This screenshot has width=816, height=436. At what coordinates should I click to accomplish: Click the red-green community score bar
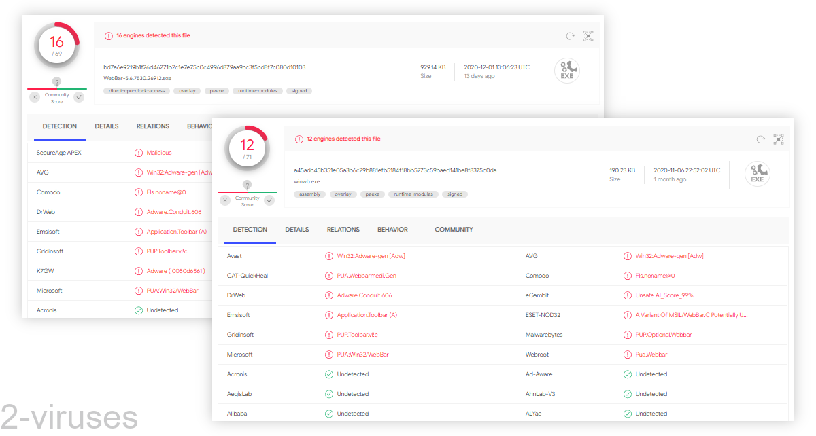248,191
